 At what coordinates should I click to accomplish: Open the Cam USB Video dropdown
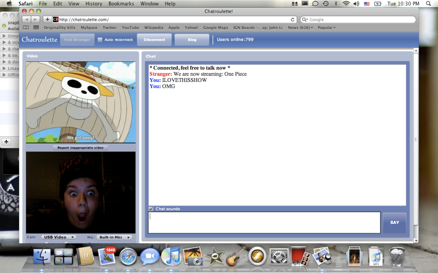point(59,237)
